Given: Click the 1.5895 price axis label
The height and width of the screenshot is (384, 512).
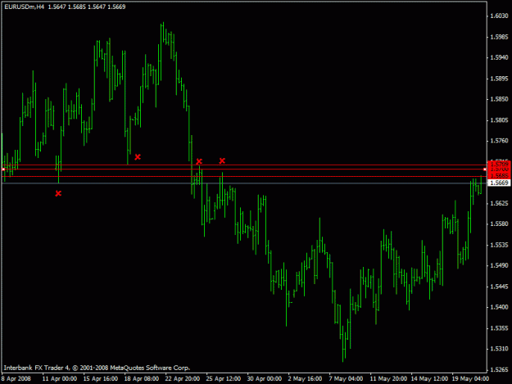Looking at the screenshot, I should click(499, 79).
